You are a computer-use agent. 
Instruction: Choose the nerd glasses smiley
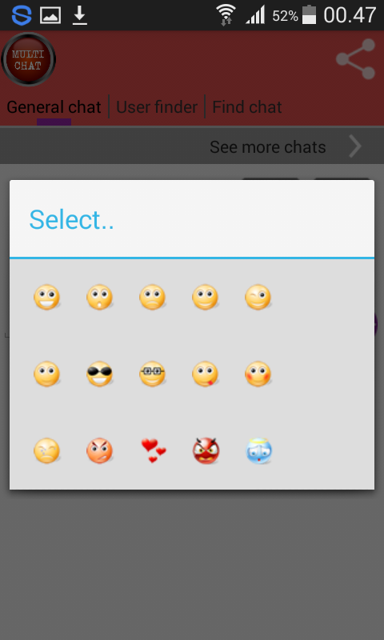[x=152, y=374]
